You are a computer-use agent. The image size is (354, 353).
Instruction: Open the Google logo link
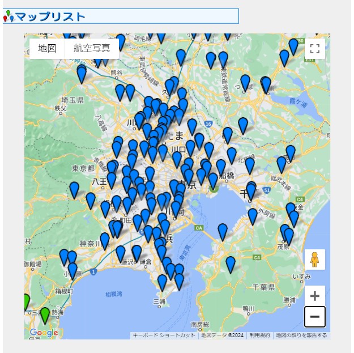(x=44, y=333)
